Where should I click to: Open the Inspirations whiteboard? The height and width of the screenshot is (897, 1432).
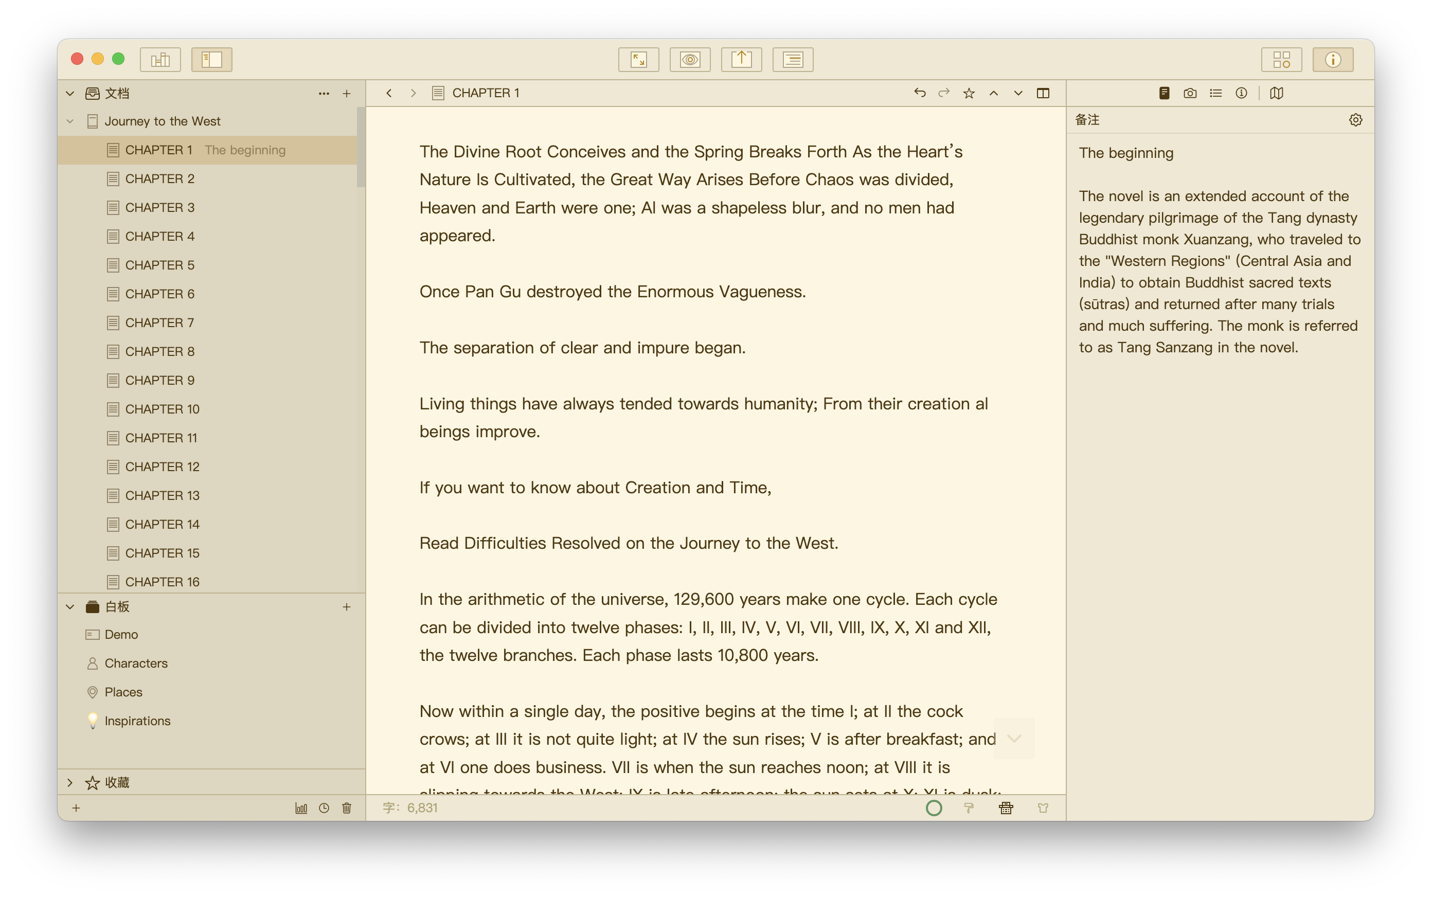click(211, 721)
